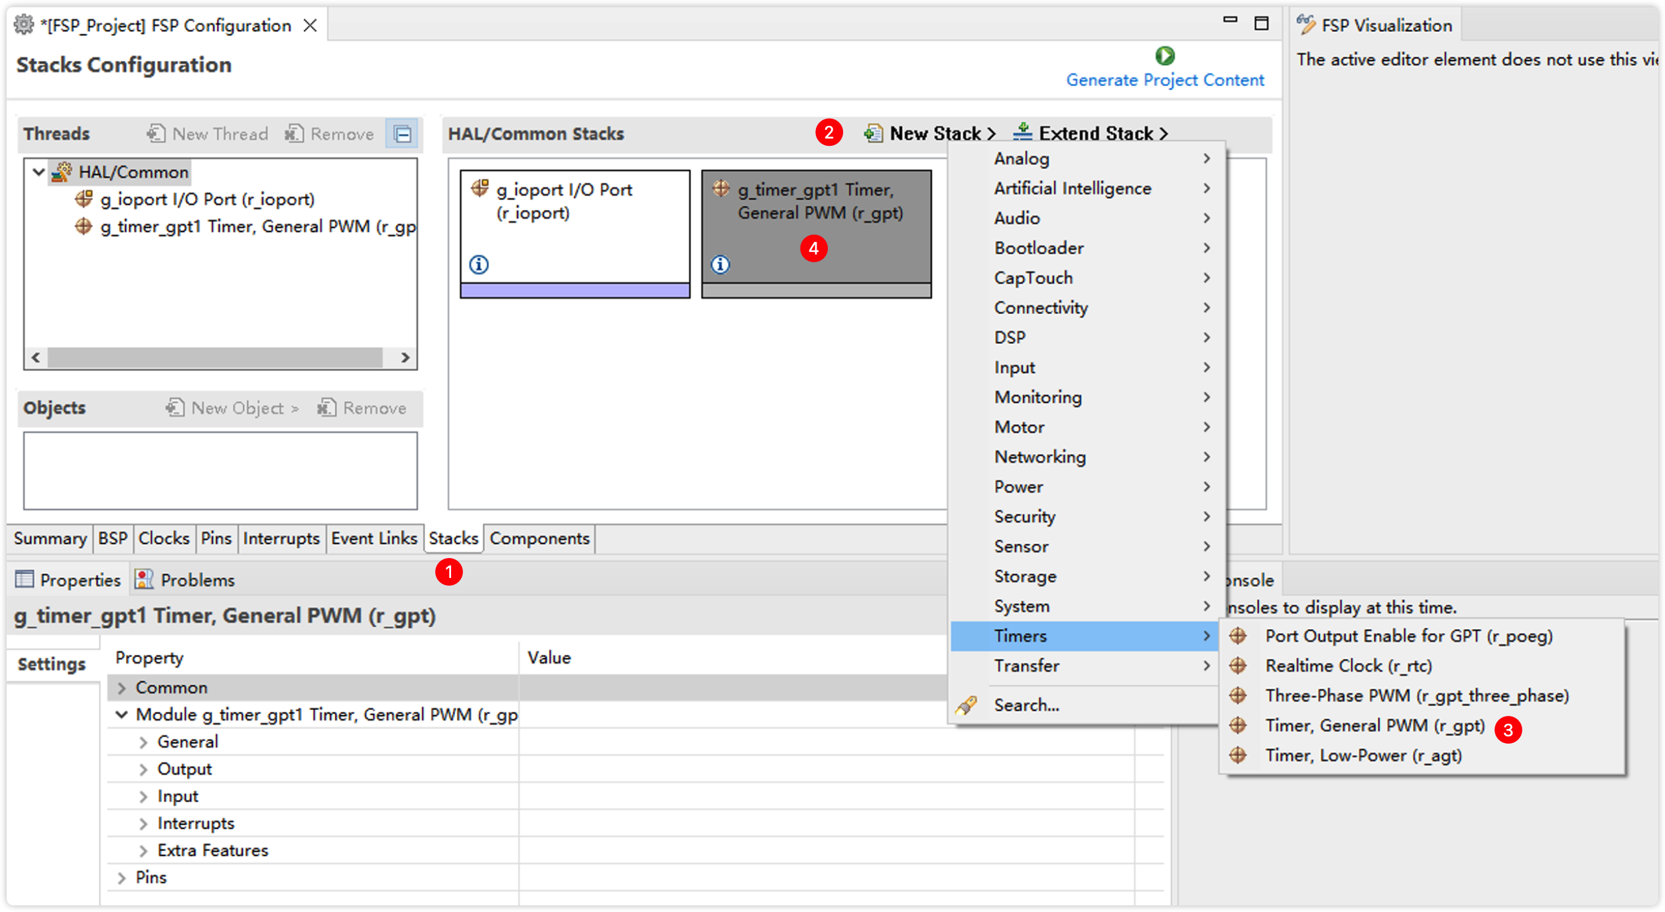The height and width of the screenshot is (912, 1665).
Task: Click Threads list horizontal scrollbar left arrow
Action: coord(36,358)
